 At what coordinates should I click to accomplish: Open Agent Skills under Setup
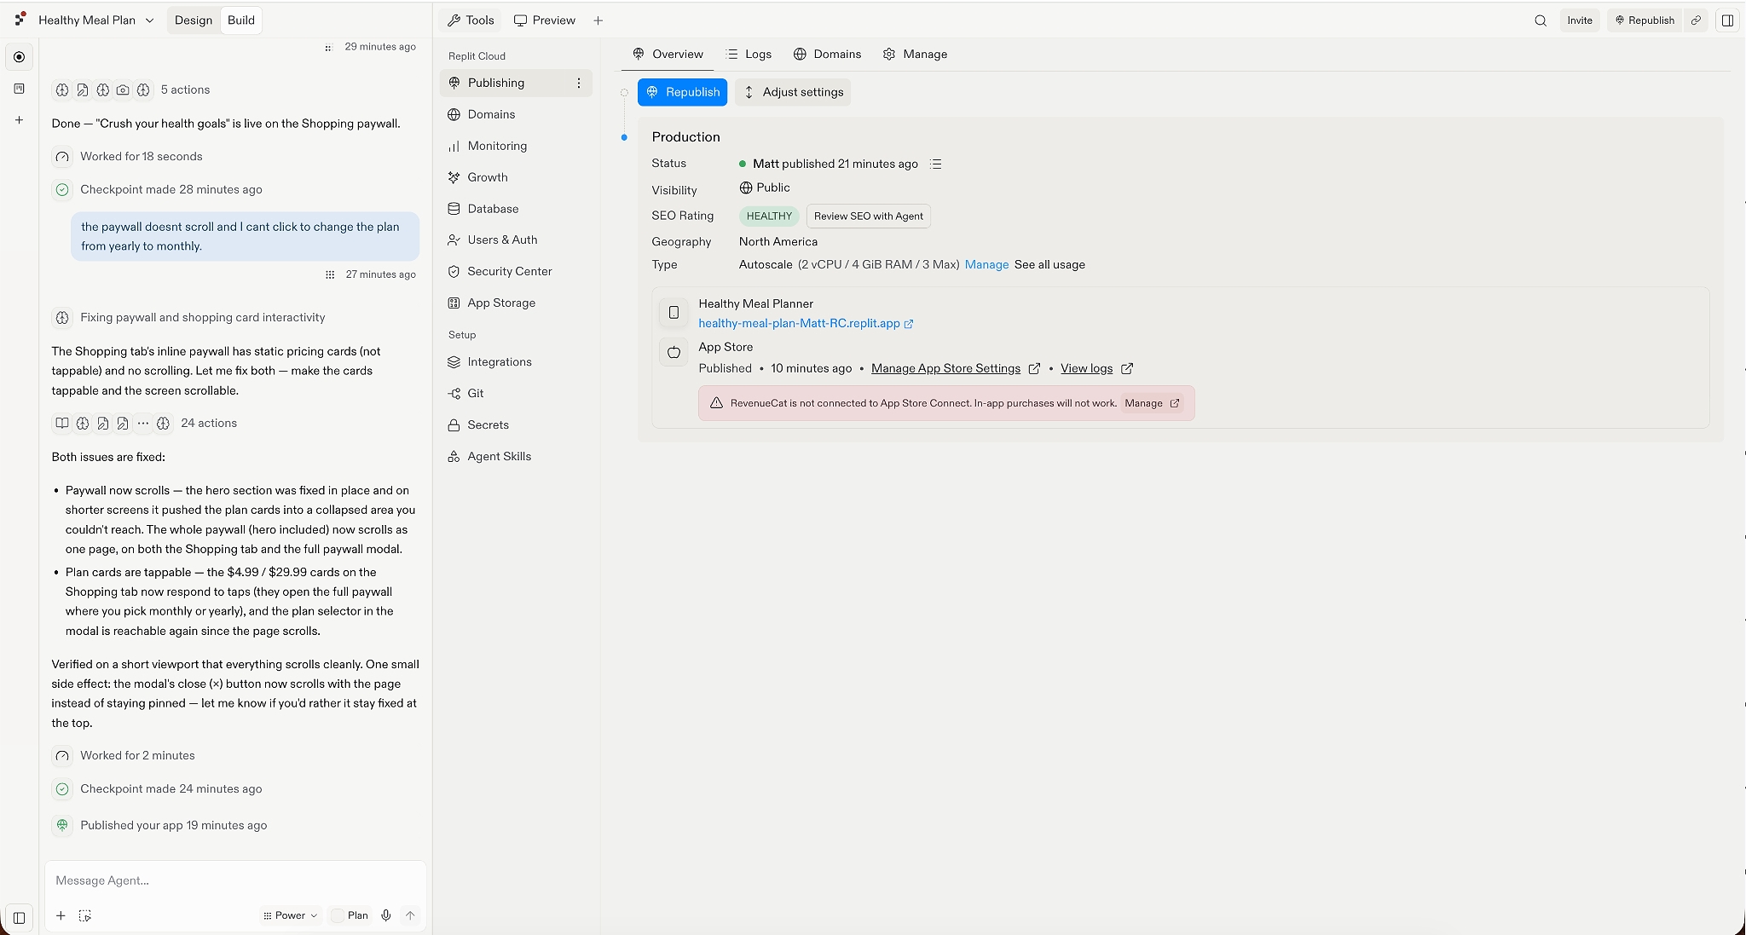[516, 457]
